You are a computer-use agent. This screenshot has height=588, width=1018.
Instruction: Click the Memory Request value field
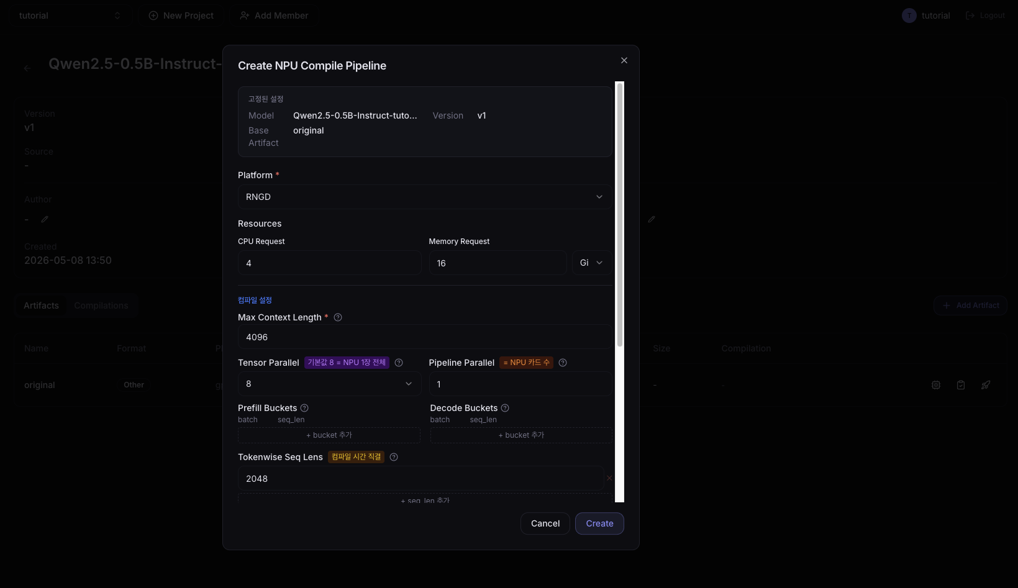coord(498,263)
